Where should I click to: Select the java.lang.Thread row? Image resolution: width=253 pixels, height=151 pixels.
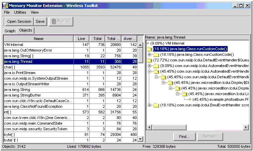(x=71, y=61)
